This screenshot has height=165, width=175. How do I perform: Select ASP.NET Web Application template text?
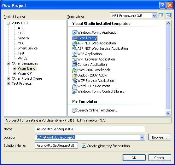[x=96, y=43]
